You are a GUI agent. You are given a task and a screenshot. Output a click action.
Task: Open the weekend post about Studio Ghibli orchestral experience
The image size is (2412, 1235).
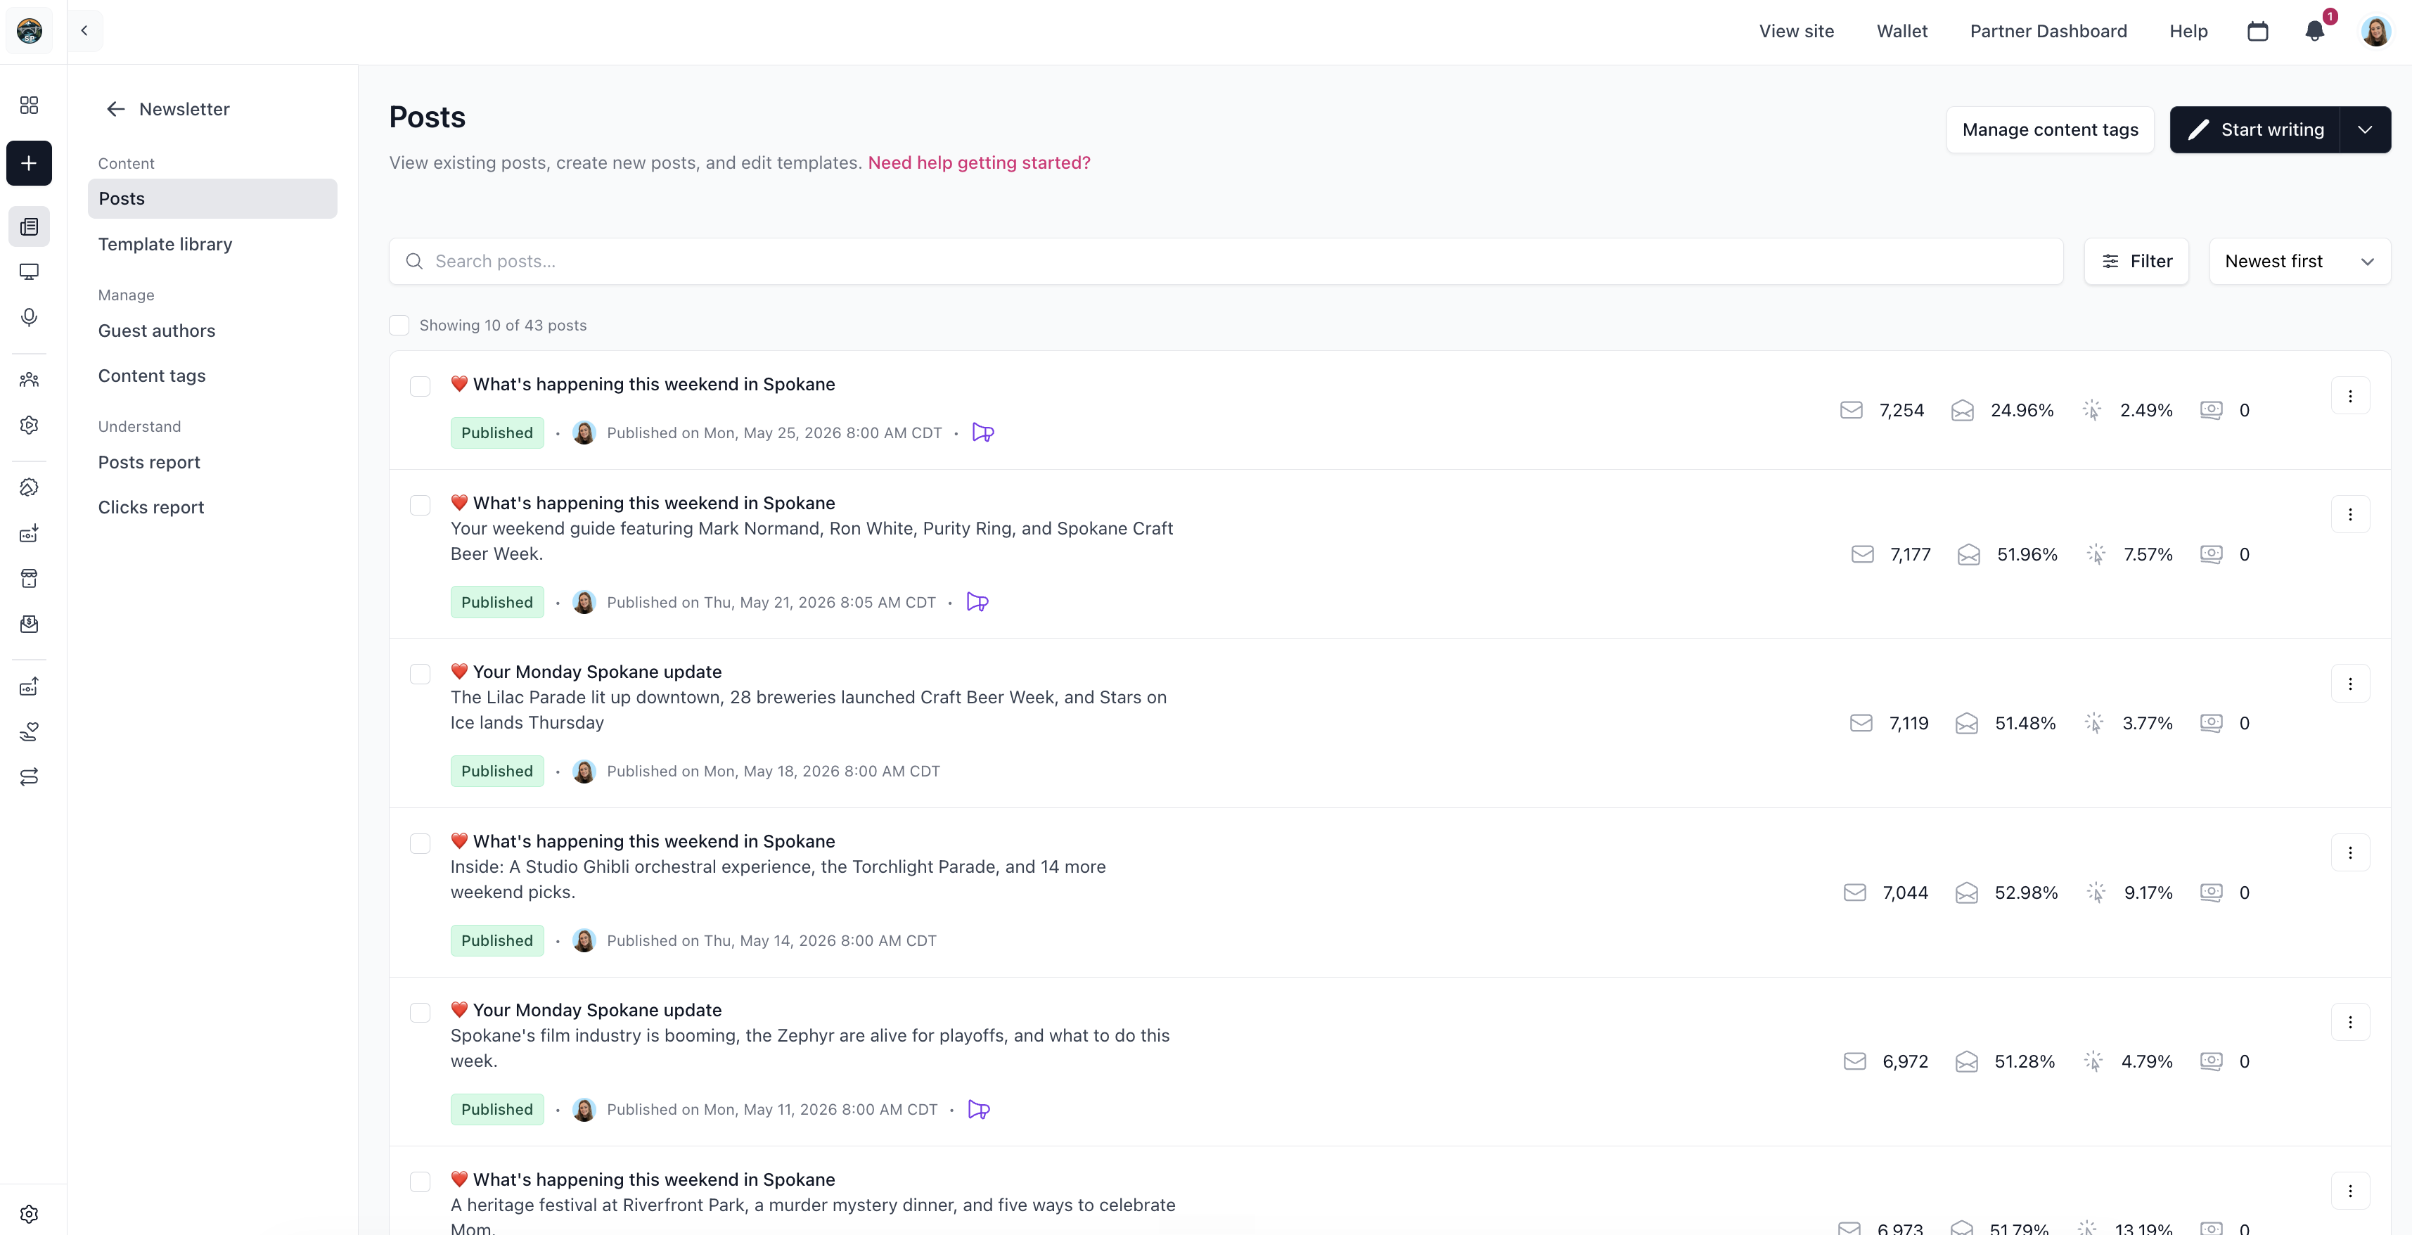click(653, 841)
